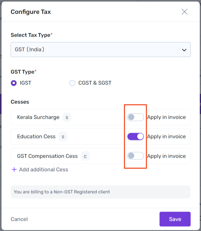Screen dimensions: 201x231
Task: Disable the Education Cess invoice toggle
Action: point(135,136)
